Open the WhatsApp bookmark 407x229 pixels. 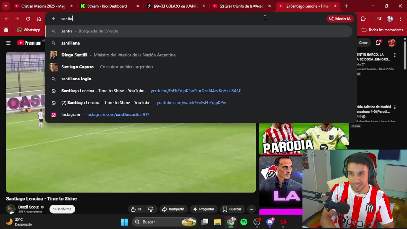pyautogui.click(x=29, y=30)
